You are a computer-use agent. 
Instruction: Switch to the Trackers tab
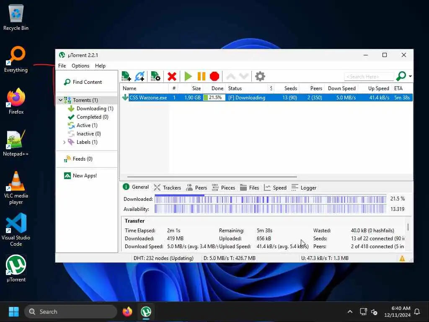pos(168,187)
